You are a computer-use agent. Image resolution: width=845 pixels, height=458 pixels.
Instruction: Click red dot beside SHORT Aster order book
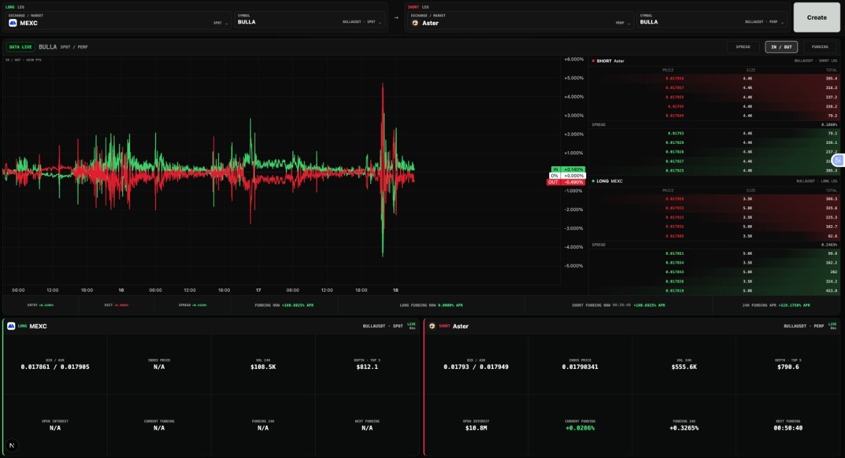tap(593, 61)
